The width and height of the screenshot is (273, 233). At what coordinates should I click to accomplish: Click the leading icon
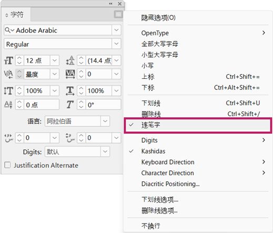pos(70,60)
